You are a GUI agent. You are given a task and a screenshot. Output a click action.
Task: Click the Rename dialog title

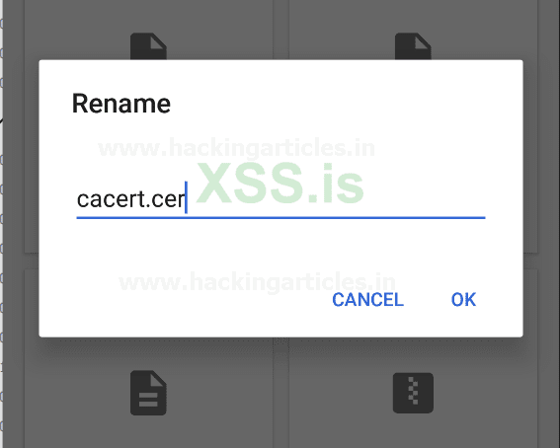[x=121, y=104]
